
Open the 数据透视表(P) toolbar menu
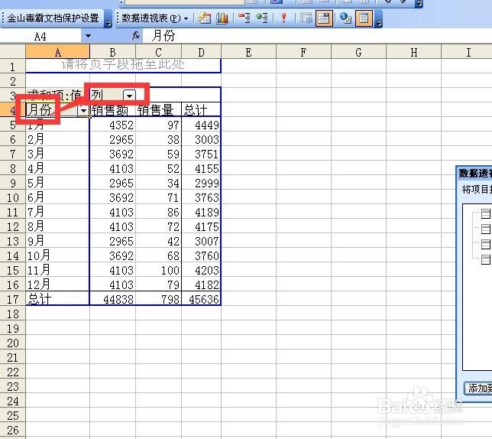pos(154,18)
